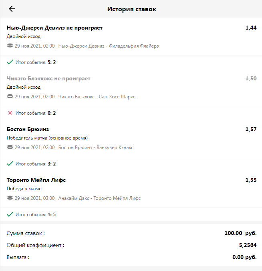Click stake amount 100.00 руб.
This screenshot has width=262, height=271.
click(x=240, y=233)
